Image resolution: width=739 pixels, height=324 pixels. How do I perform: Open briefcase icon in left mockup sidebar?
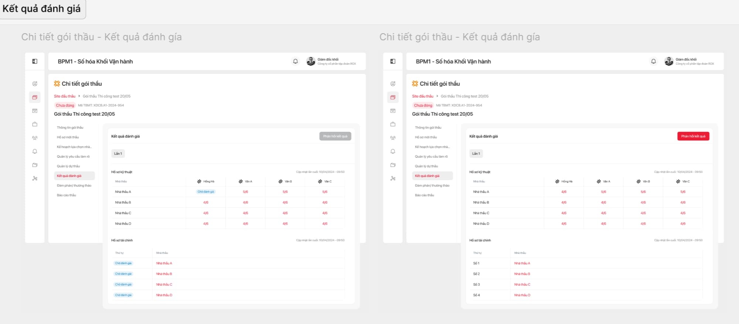click(x=35, y=124)
